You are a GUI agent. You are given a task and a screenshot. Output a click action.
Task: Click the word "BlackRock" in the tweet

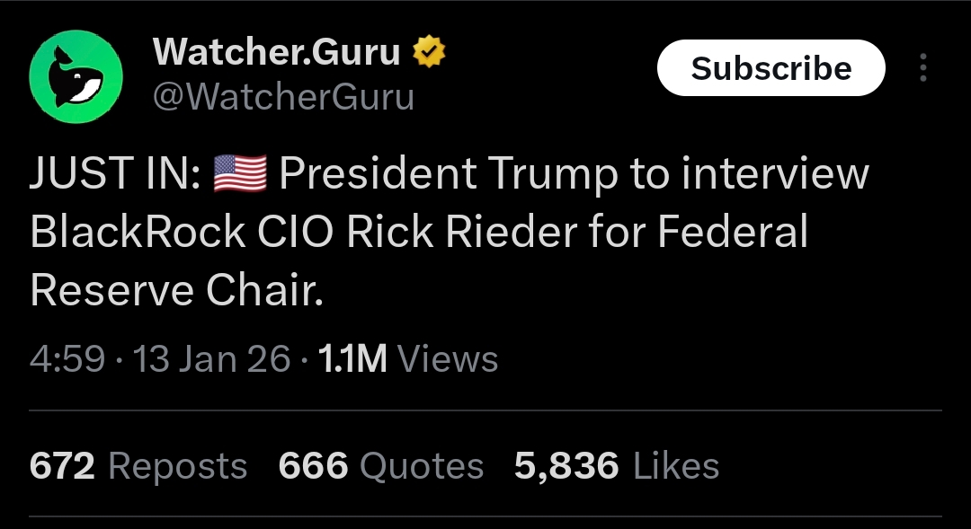tap(138, 232)
